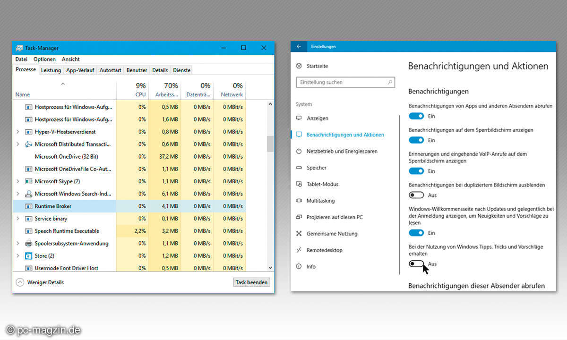567x340 pixels.
Task: Toggle Benachrichtigungen bei dupliziertem Bildschirm ausblenden
Action: pyautogui.click(x=416, y=195)
